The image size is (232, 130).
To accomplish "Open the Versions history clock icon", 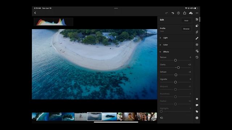I will click(x=197, y=57).
